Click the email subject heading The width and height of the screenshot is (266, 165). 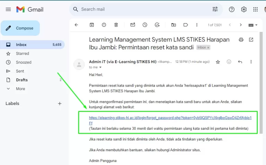click(x=159, y=43)
